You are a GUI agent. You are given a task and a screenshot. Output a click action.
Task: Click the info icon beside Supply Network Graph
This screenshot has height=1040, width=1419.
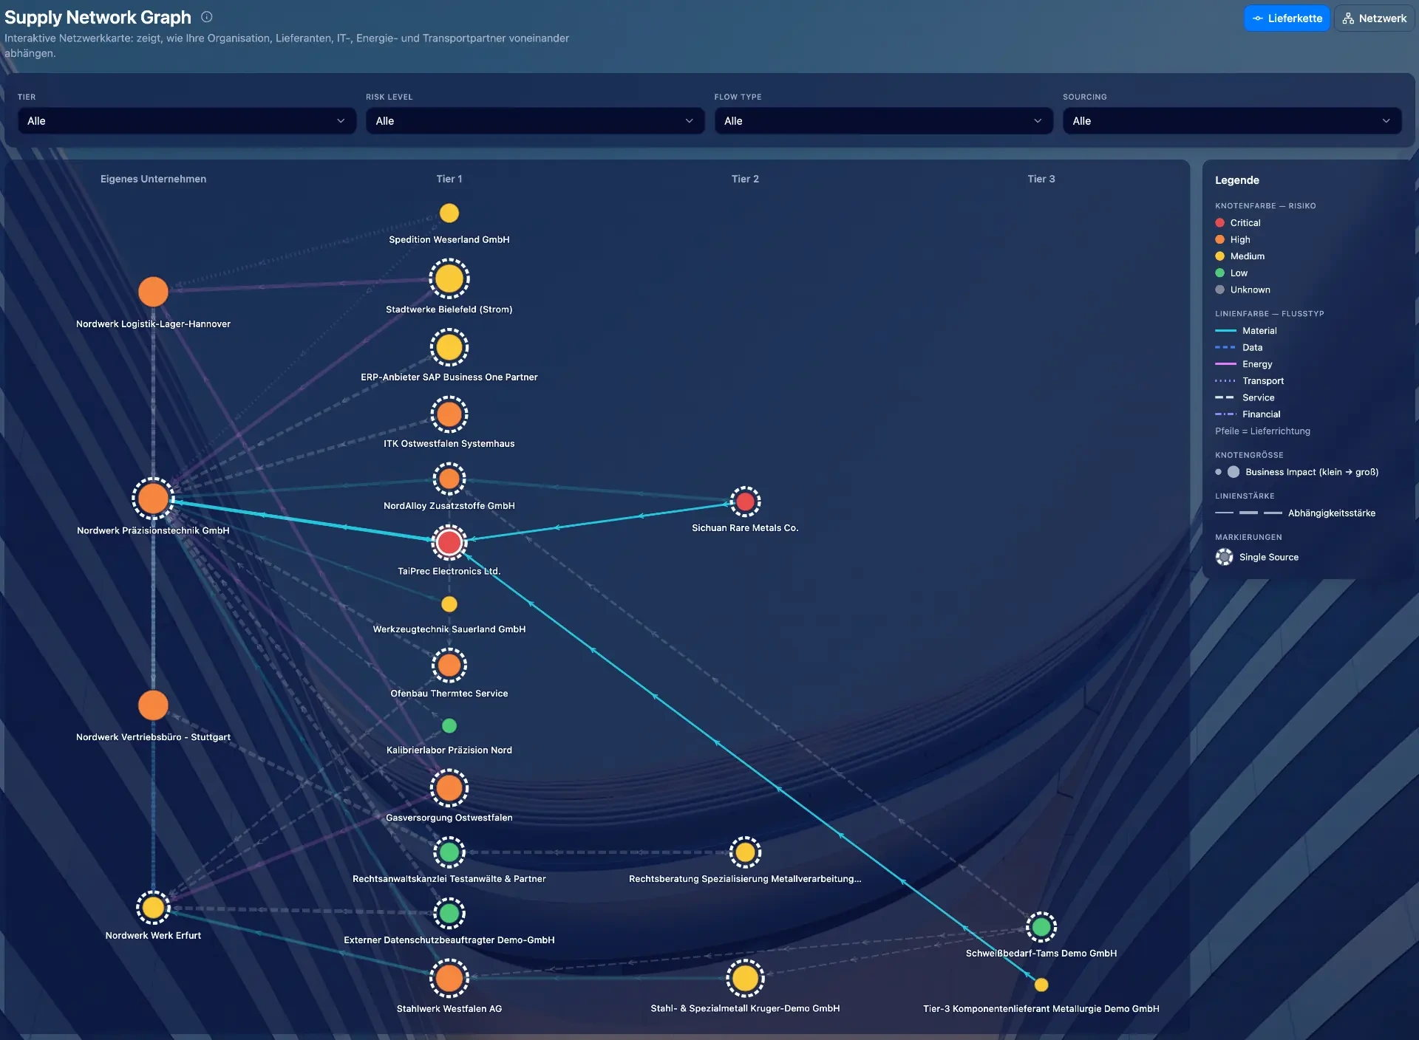click(x=207, y=17)
